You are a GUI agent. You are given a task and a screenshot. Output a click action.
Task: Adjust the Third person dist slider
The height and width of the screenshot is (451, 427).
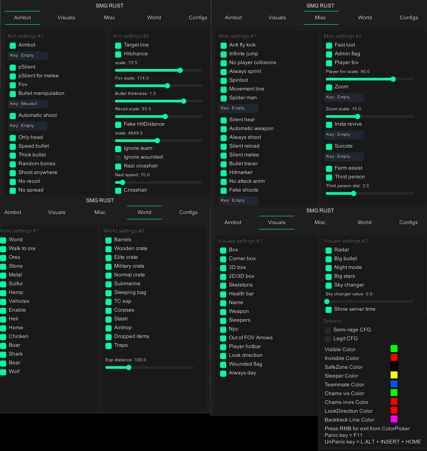pos(370,193)
